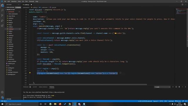The width and height of the screenshot is (188, 106).
Task: Click the CRLF end-of-line indicator
Action: point(166,101)
